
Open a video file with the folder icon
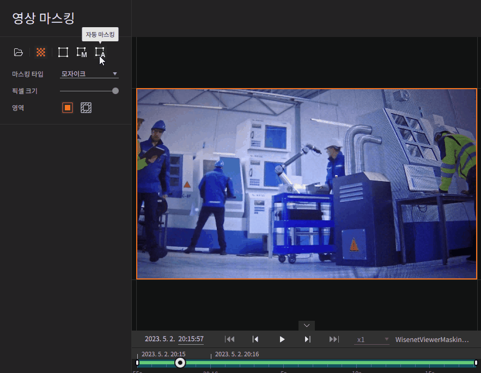click(x=19, y=52)
